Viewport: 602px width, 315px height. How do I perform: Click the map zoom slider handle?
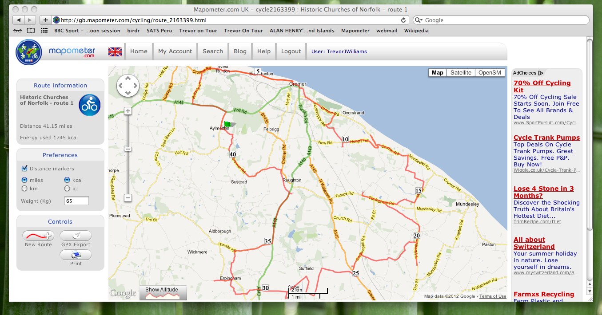point(128,149)
